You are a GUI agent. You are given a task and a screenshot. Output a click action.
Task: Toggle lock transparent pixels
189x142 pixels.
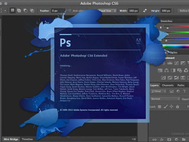(160, 107)
